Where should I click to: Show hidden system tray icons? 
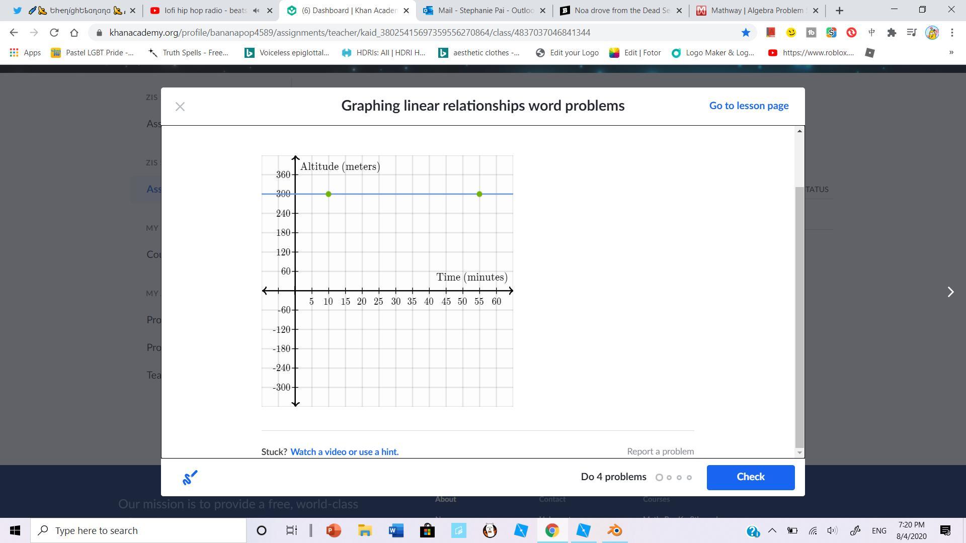click(772, 530)
